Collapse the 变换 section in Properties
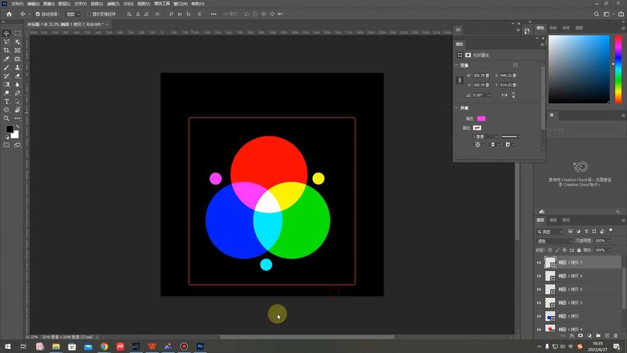The width and height of the screenshot is (627, 353). coord(456,66)
